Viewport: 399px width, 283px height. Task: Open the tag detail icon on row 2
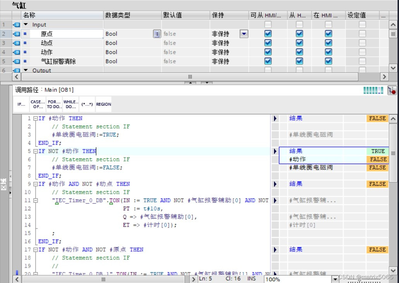coord(157,34)
